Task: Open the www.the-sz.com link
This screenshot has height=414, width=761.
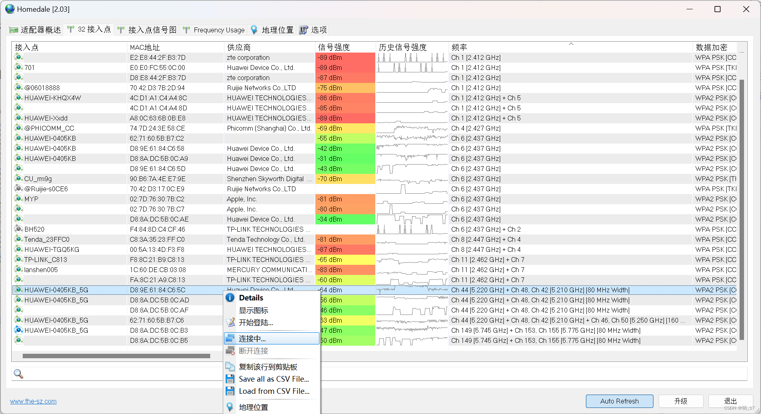Action: (33, 401)
